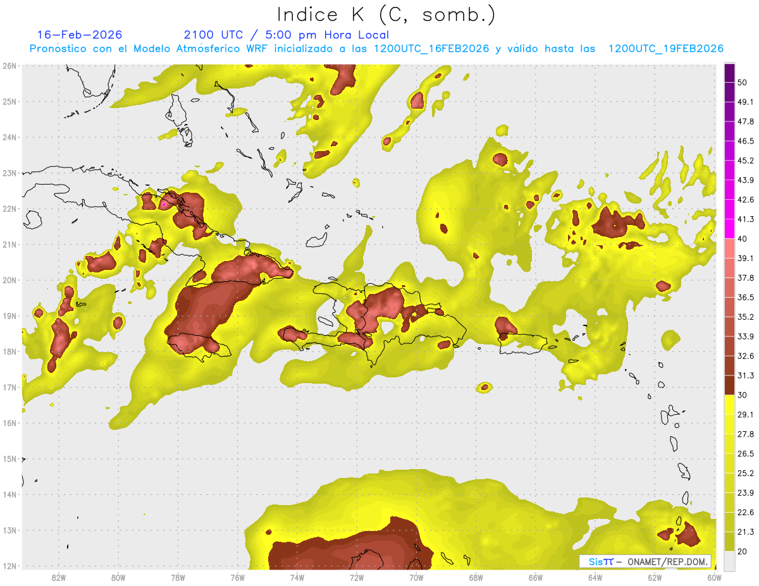759x586 pixels.
Task: Click the '66W' longitude label
Action: [536, 577]
